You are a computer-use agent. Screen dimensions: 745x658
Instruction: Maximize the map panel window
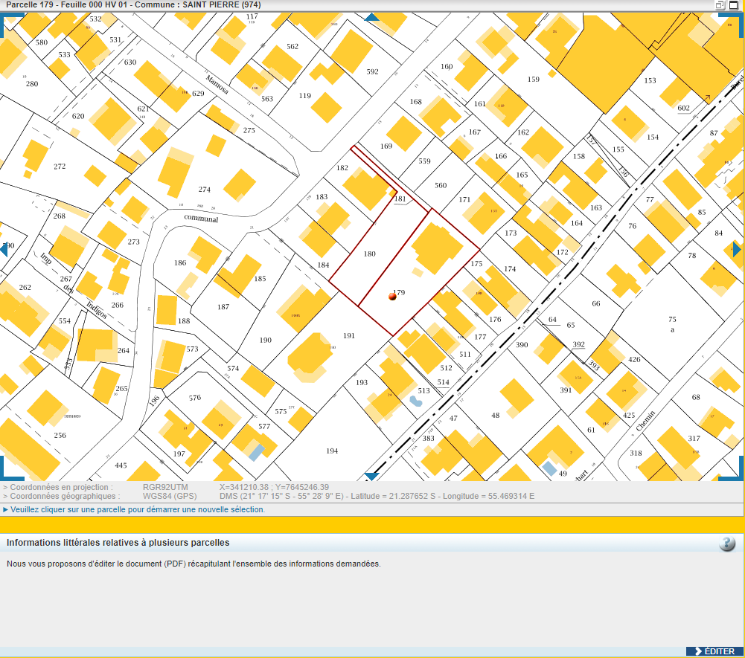(734, 5)
